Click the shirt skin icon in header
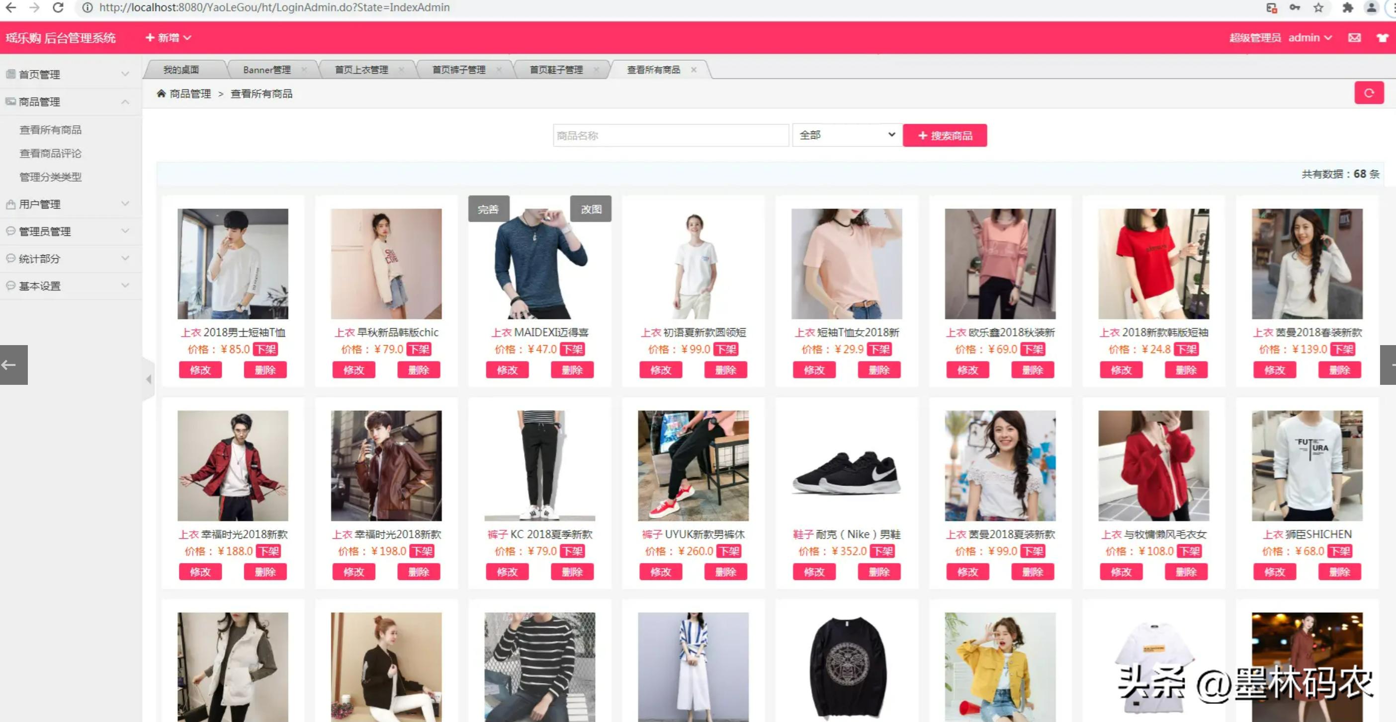The width and height of the screenshot is (1396, 722). pyautogui.click(x=1383, y=37)
